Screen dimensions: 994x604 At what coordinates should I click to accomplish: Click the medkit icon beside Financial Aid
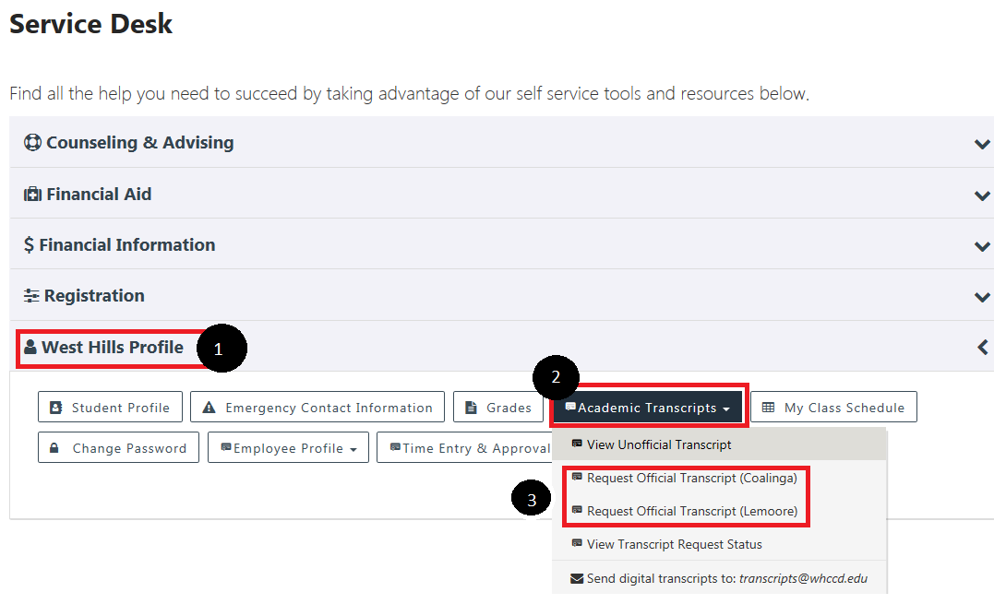[x=32, y=194]
